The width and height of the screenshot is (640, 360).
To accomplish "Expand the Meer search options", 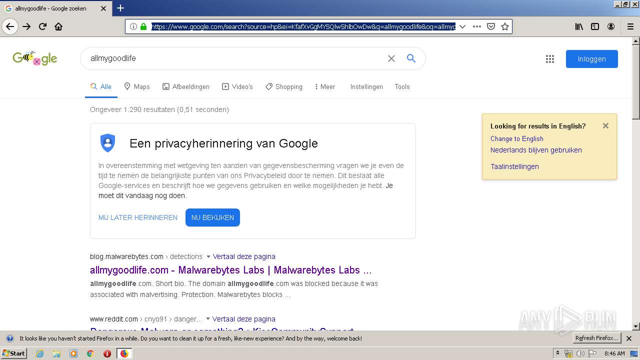I will pyautogui.click(x=325, y=86).
